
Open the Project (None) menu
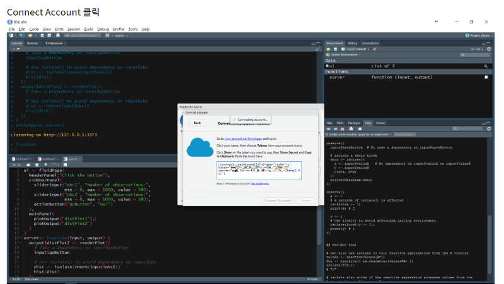coord(480,36)
